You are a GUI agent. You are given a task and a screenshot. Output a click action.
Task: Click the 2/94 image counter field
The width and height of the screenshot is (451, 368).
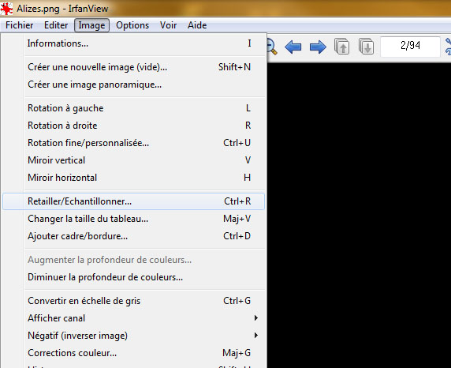410,46
